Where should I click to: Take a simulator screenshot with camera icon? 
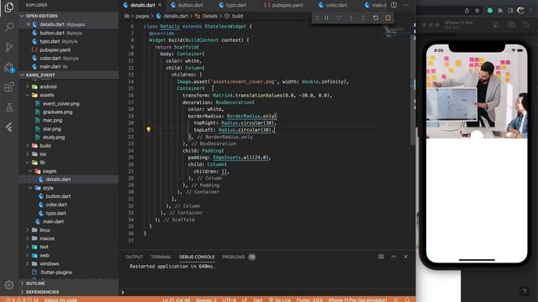click(x=511, y=24)
